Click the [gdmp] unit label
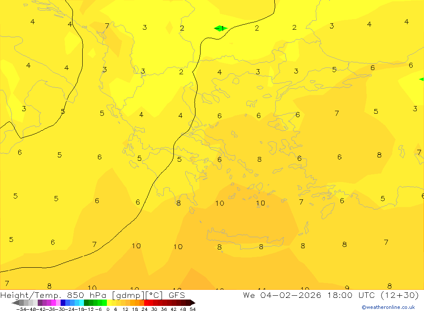The height and width of the screenshot is (311, 424). 128,295
